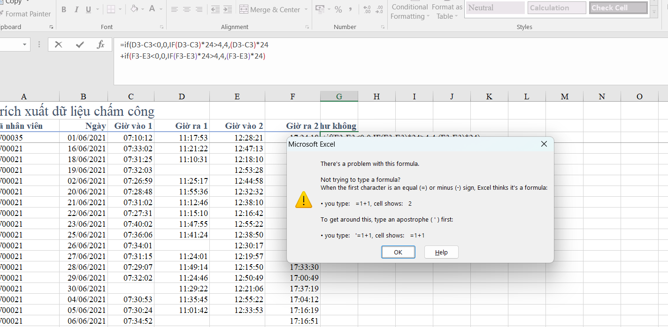This screenshot has width=668, height=327.
Task: Select the Center align icon
Action: tap(187, 9)
